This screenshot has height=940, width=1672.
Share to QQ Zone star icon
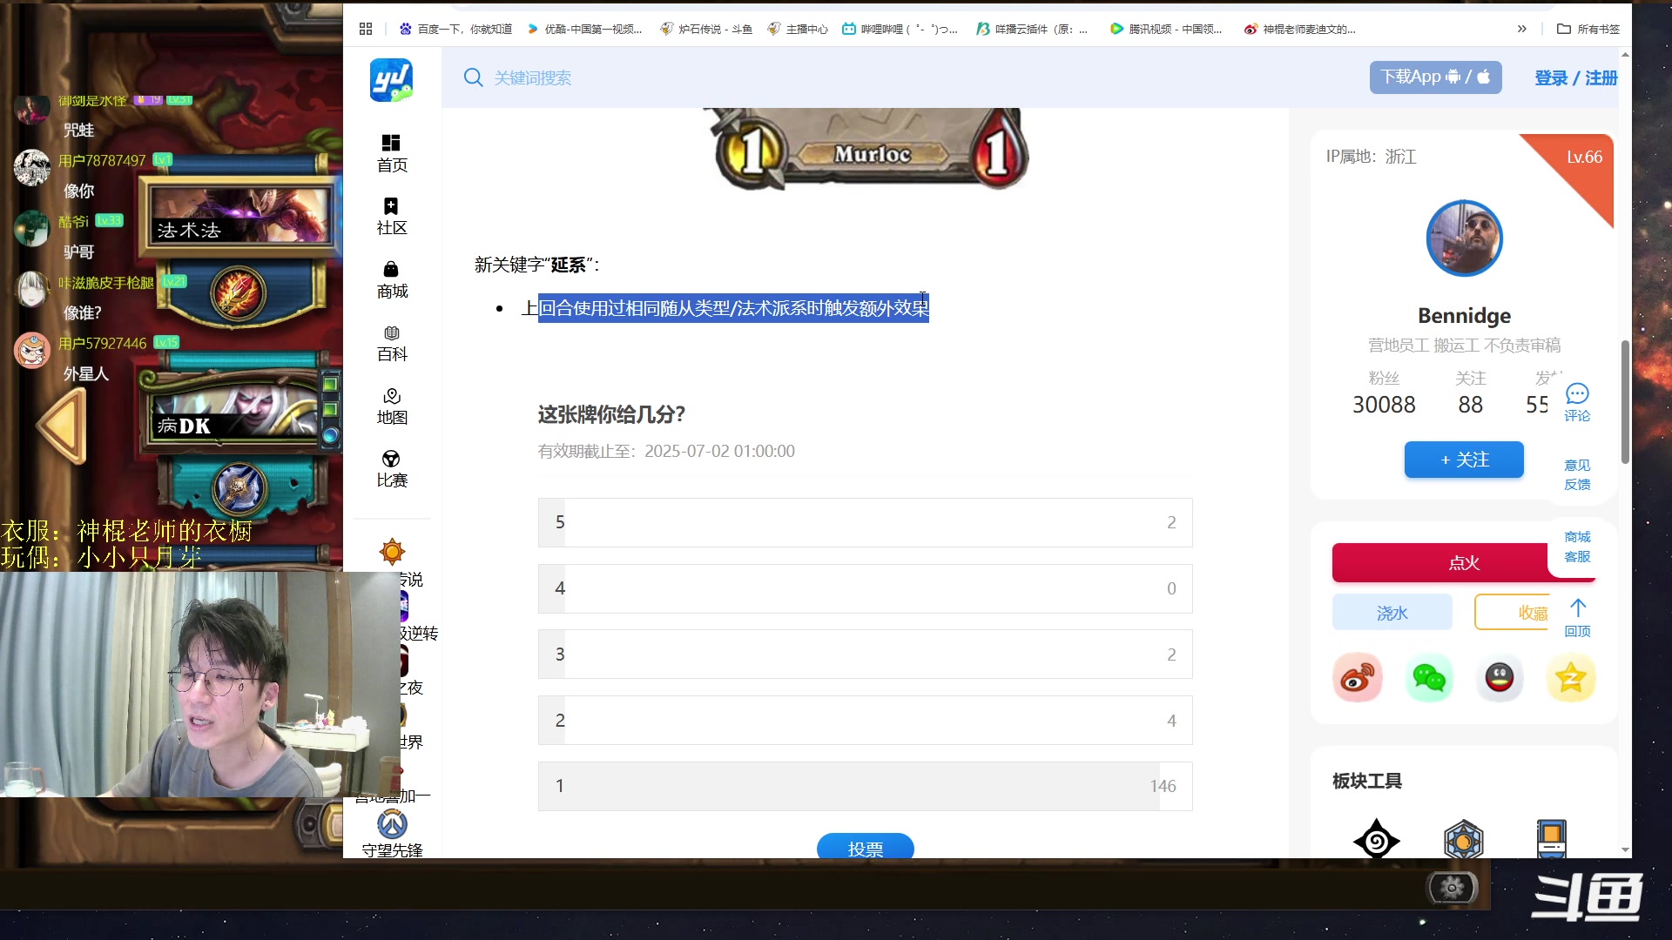pos(1570,678)
